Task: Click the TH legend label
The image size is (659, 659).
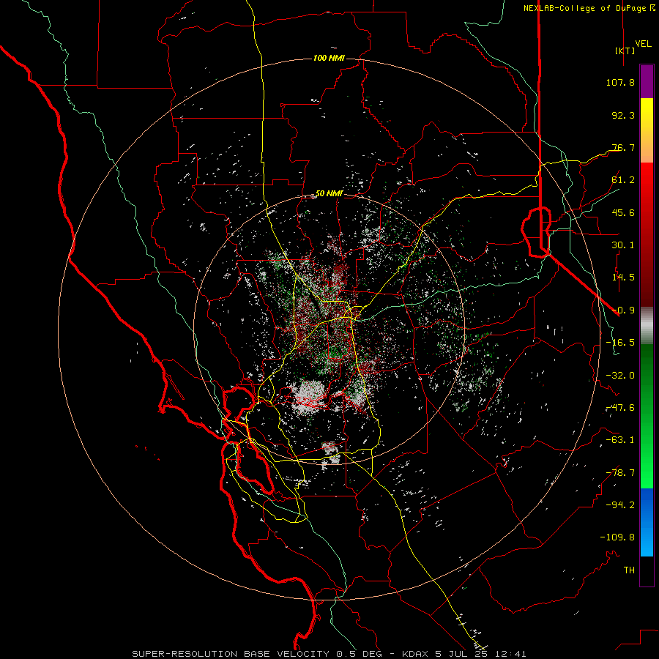Action: 629,570
